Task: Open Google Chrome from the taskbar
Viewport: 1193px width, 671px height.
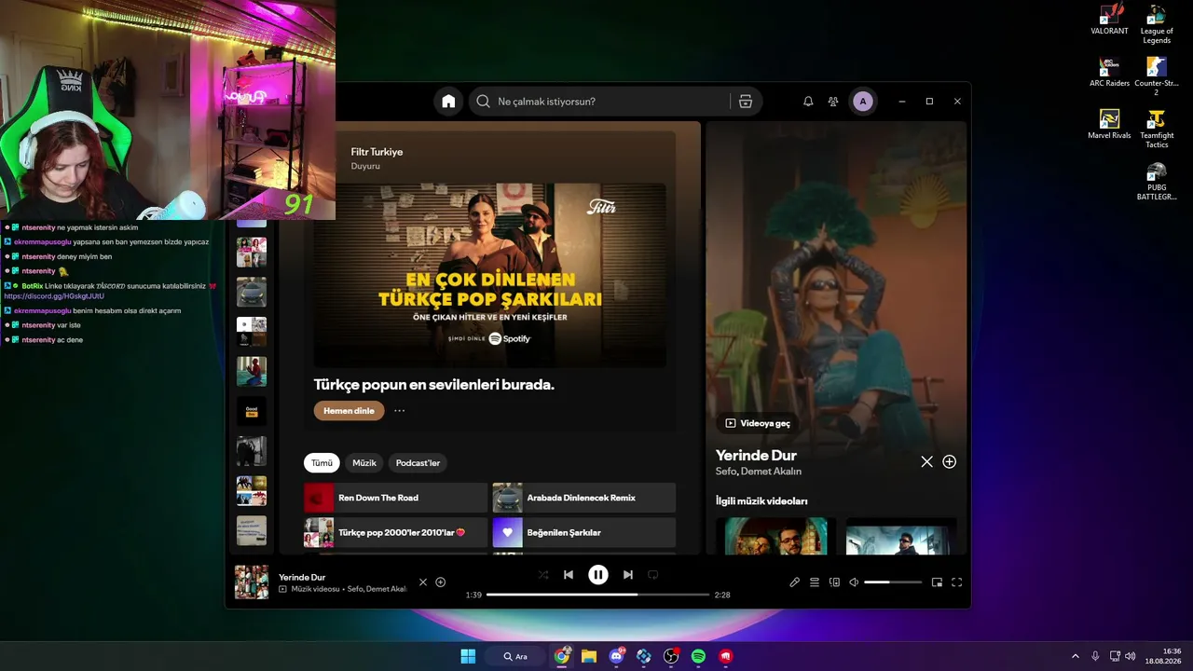Action: (562, 656)
